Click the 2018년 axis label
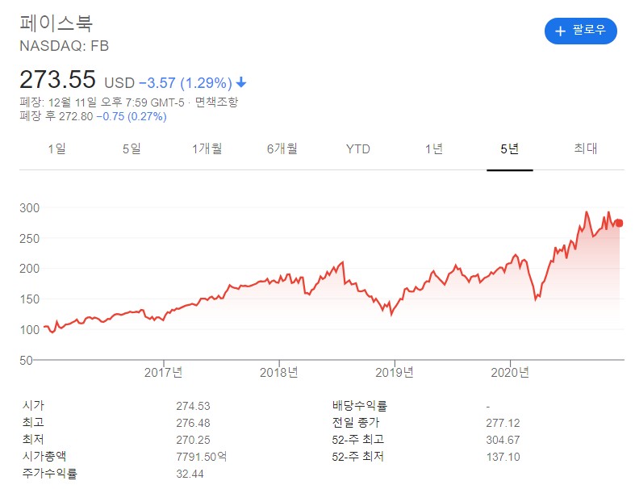 click(x=279, y=372)
